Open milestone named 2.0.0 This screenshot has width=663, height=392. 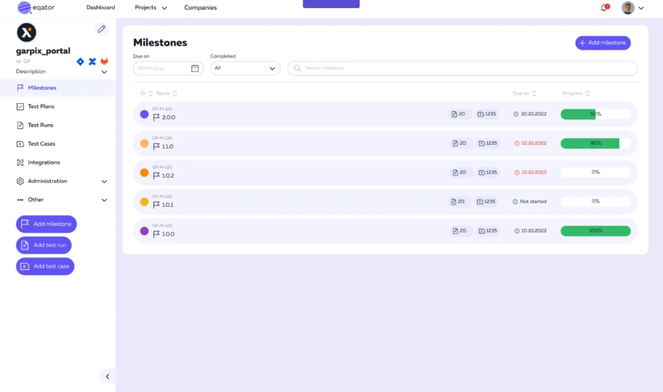[x=164, y=117]
